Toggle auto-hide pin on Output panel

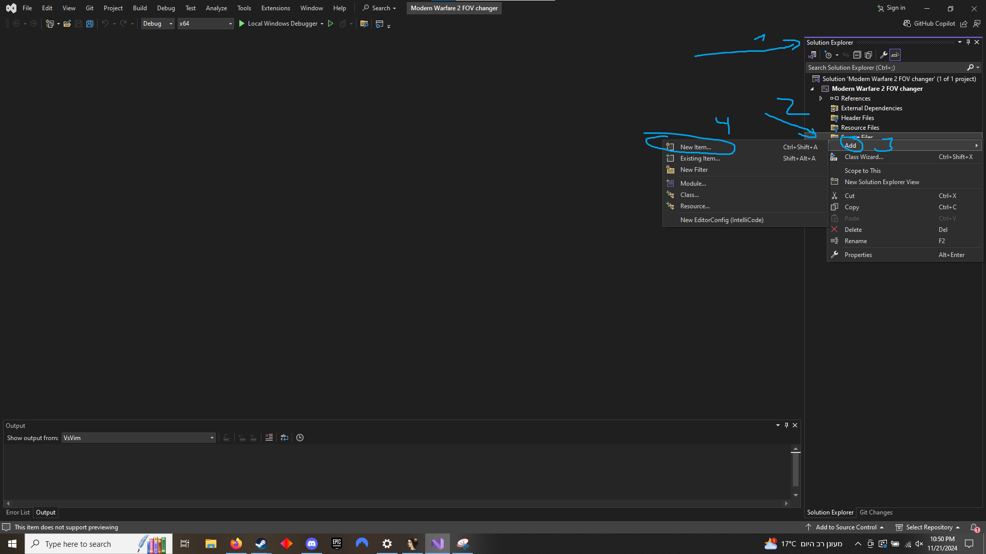point(786,425)
